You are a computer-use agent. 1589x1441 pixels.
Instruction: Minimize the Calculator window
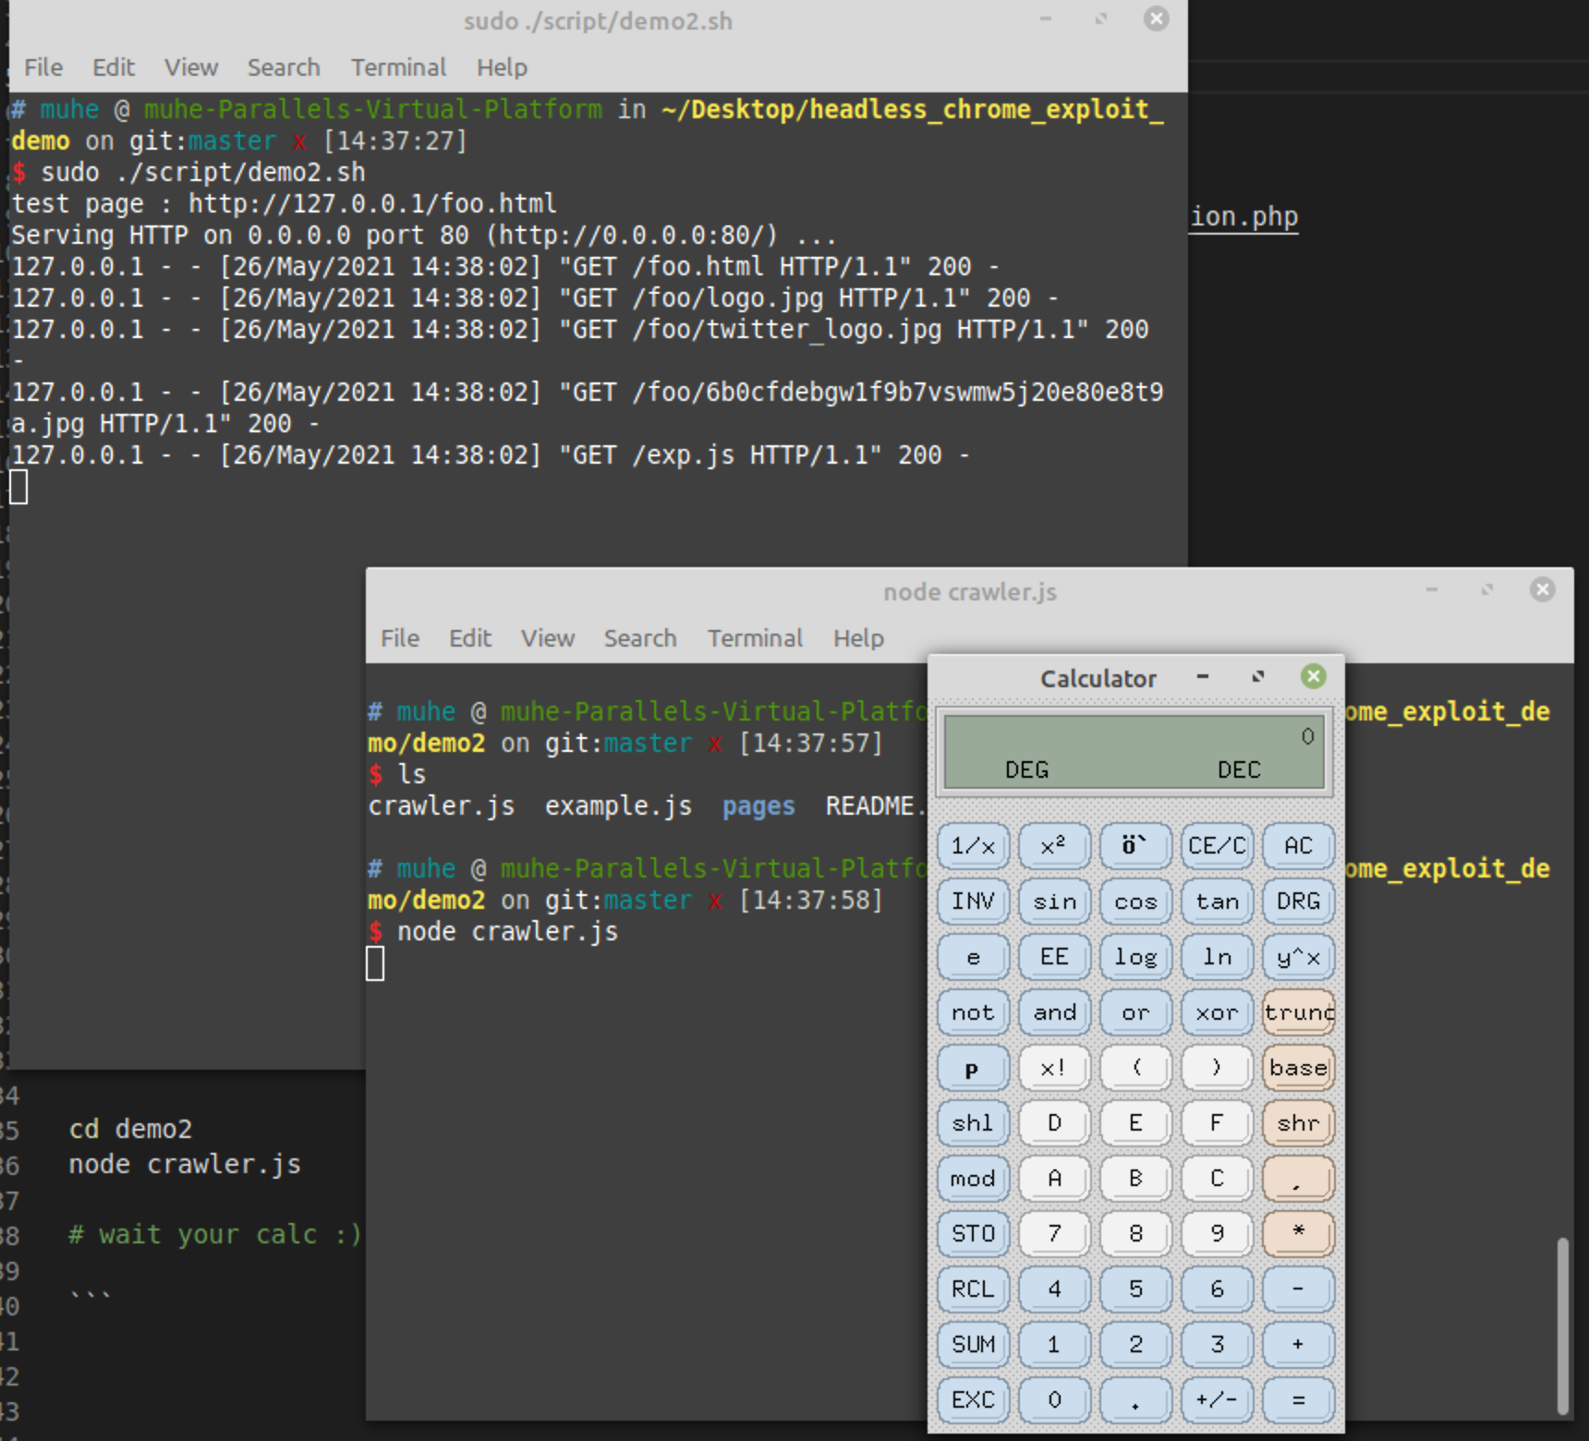point(1203,677)
